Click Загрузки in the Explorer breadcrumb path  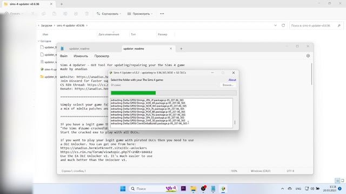pyautogui.click(x=46, y=25)
